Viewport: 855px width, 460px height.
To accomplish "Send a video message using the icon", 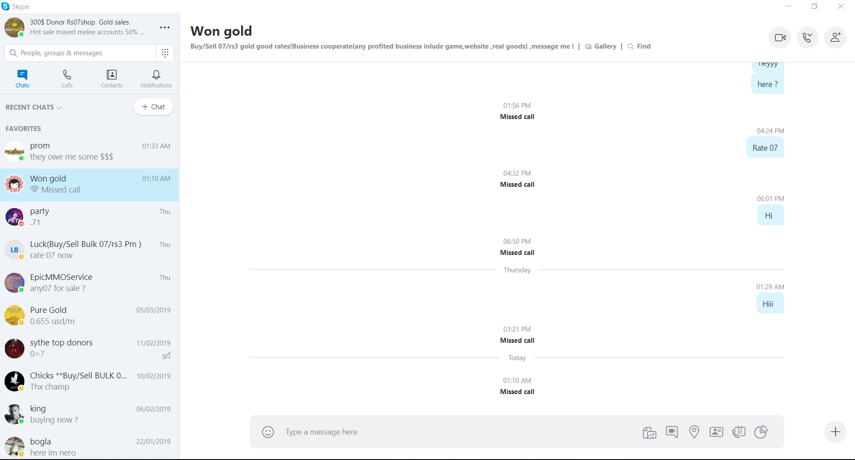I will click(x=672, y=432).
